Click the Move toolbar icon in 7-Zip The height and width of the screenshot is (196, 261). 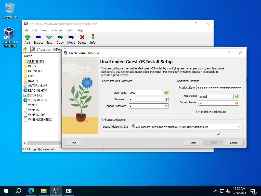(71, 40)
